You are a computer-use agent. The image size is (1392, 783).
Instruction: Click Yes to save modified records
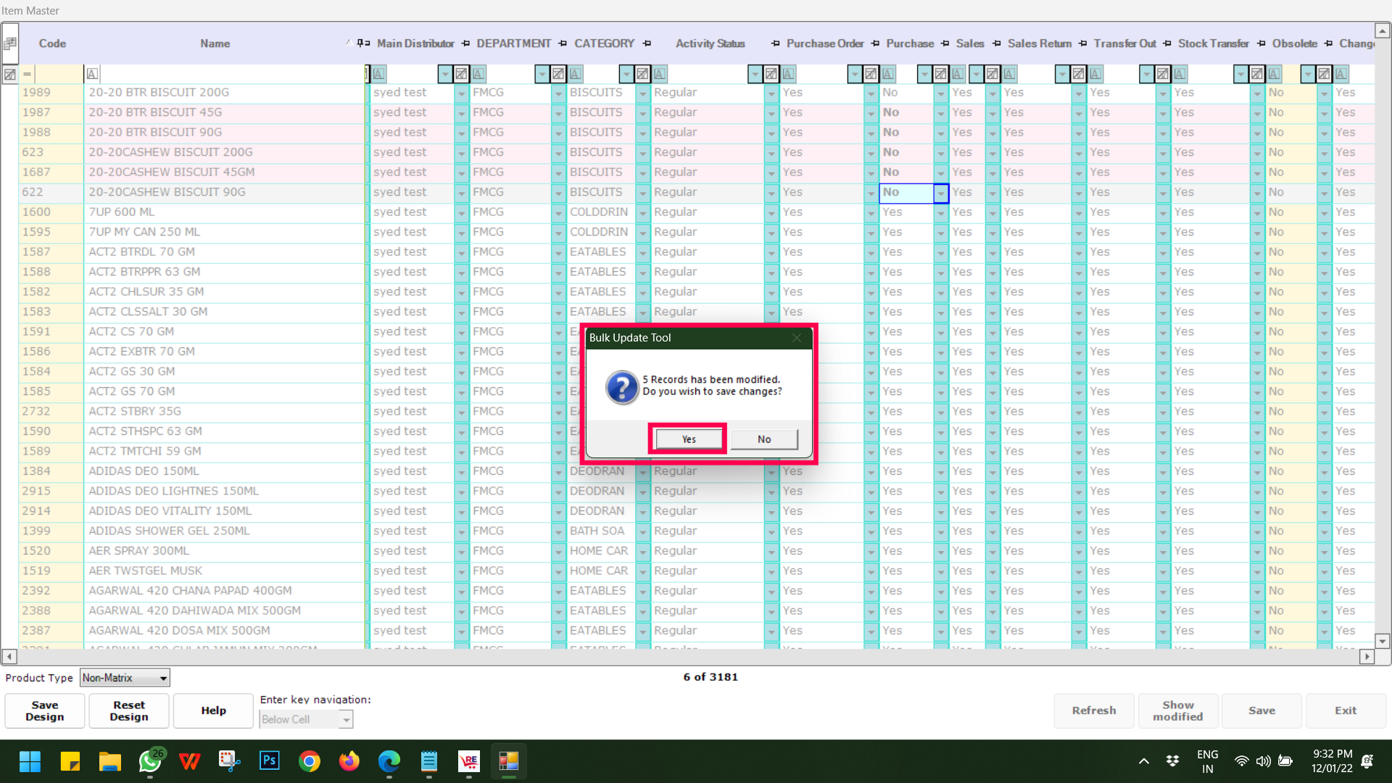click(x=688, y=439)
